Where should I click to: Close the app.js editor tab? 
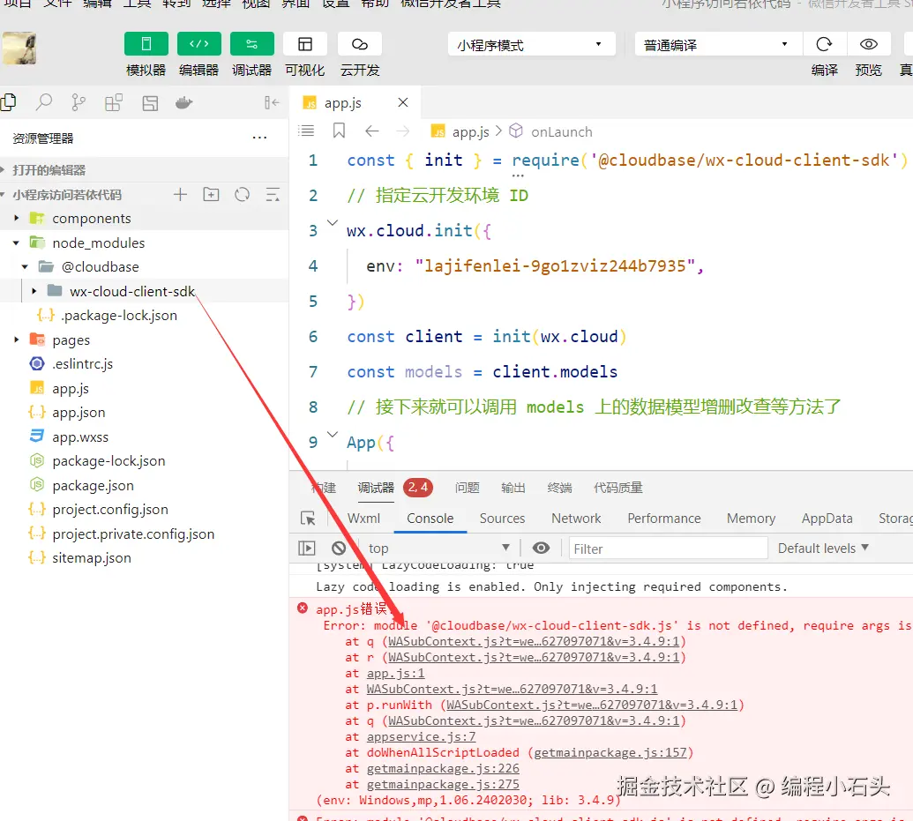coord(403,102)
